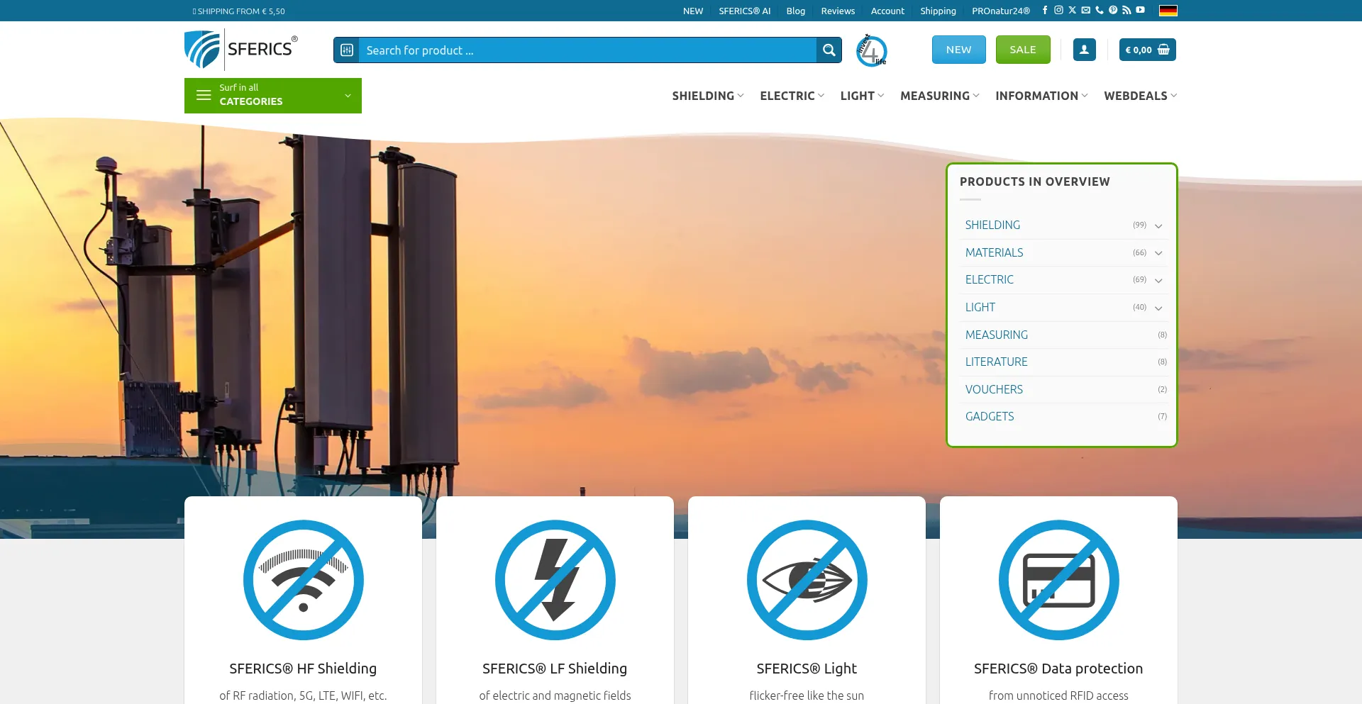
Task: Click the HF Shielding no-WiFi icon
Action: tap(304, 580)
